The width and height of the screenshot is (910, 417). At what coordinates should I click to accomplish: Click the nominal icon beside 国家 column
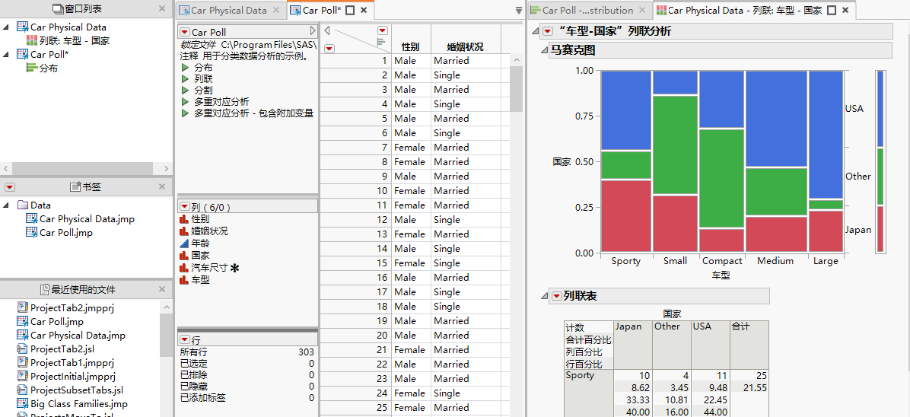pos(185,255)
